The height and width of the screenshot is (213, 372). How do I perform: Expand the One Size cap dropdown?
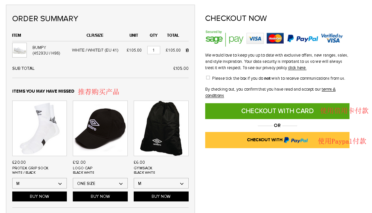pyautogui.click(x=100, y=183)
